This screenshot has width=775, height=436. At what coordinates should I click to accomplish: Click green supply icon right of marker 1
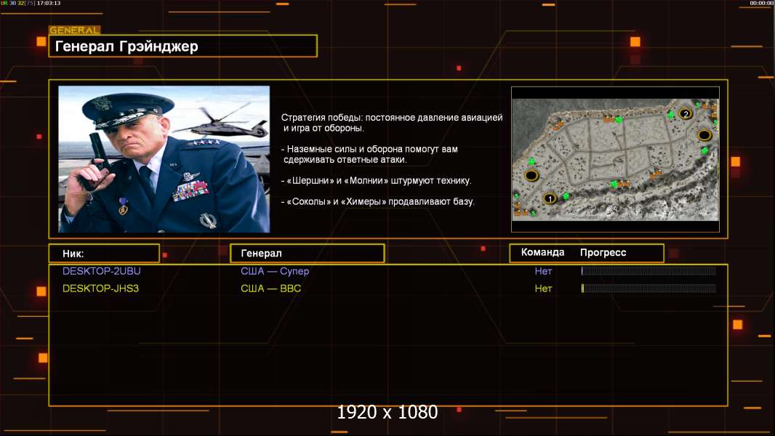tap(569, 196)
